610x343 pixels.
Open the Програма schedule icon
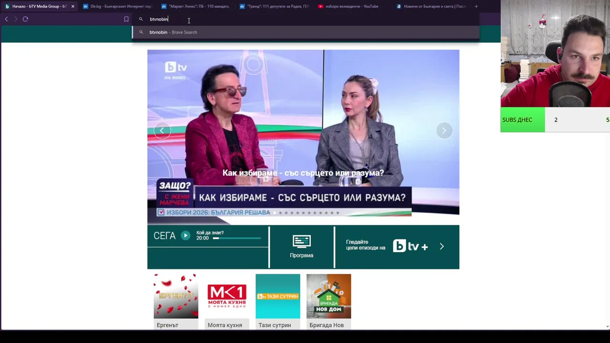pos(302,242)
